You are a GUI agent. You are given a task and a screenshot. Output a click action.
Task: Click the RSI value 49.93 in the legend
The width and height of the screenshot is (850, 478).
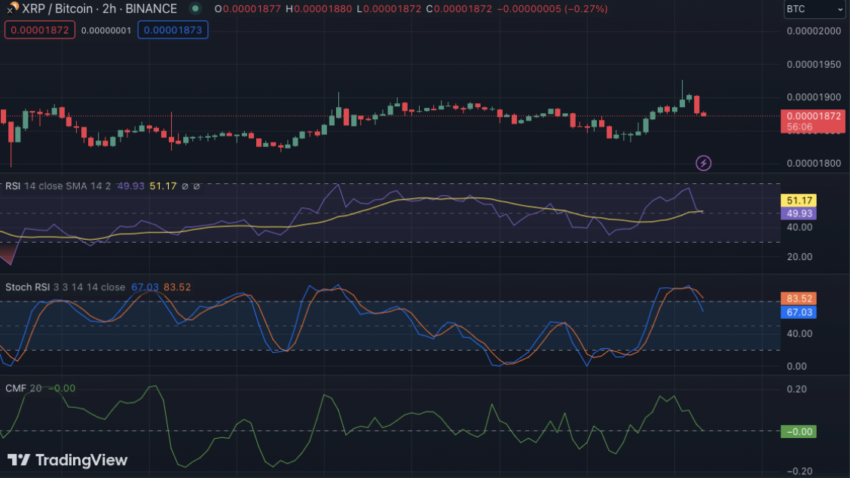pos(130,186)
